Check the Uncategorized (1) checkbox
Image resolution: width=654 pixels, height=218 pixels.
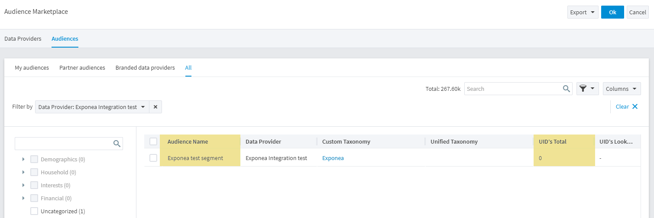click(34, 211)
